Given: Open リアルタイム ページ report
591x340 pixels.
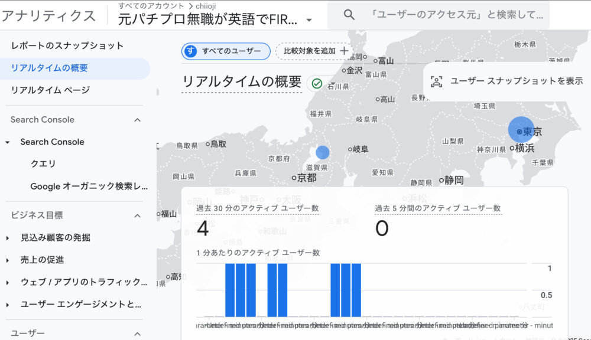Looking at the screenshot, I should pyautogui.click(x=50, y=90).
